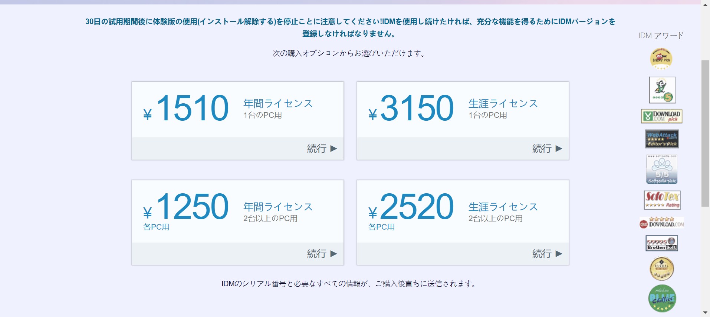Click the Download.com pick award badge
The height and width of the screenshot is (317, 710).
coord(662,116)
